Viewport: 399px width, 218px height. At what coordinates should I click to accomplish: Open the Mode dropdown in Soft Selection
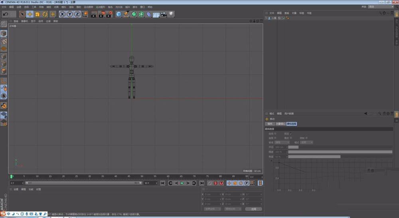(306, 143)
